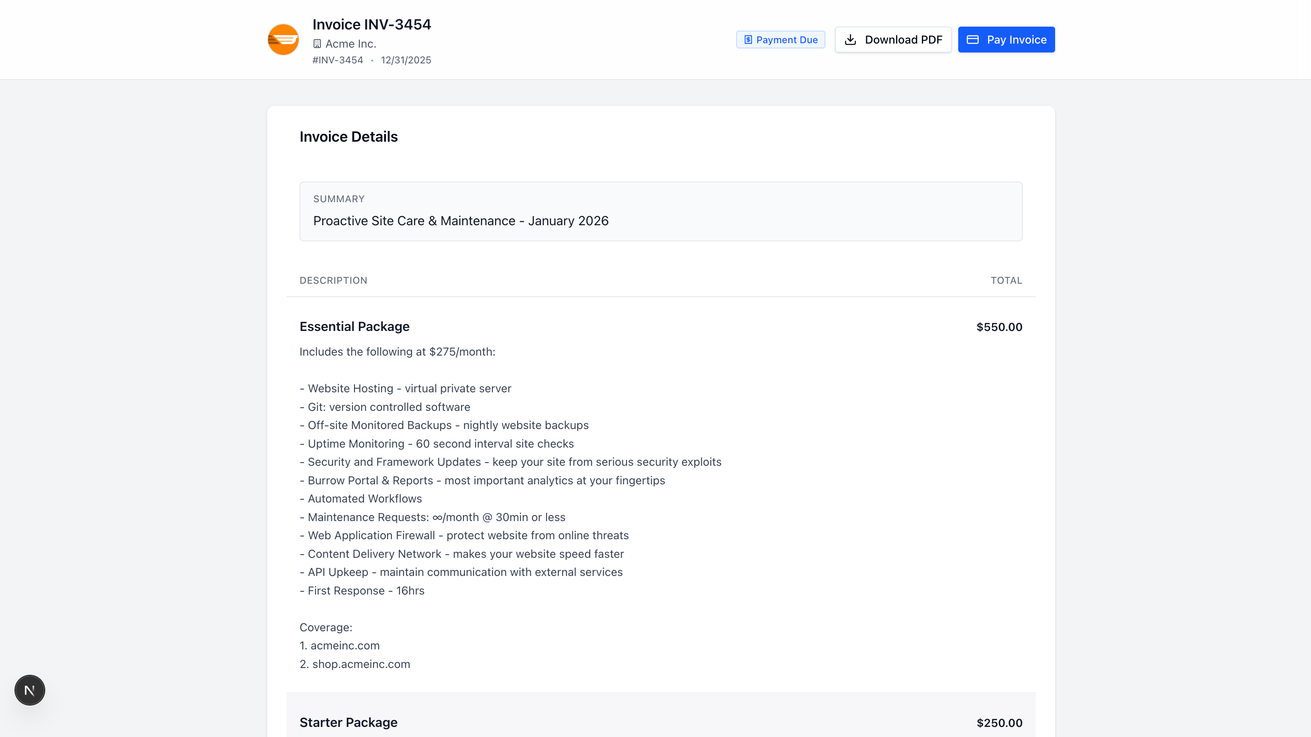Click the download arrow icon
1311x737 pixels.
850,40
